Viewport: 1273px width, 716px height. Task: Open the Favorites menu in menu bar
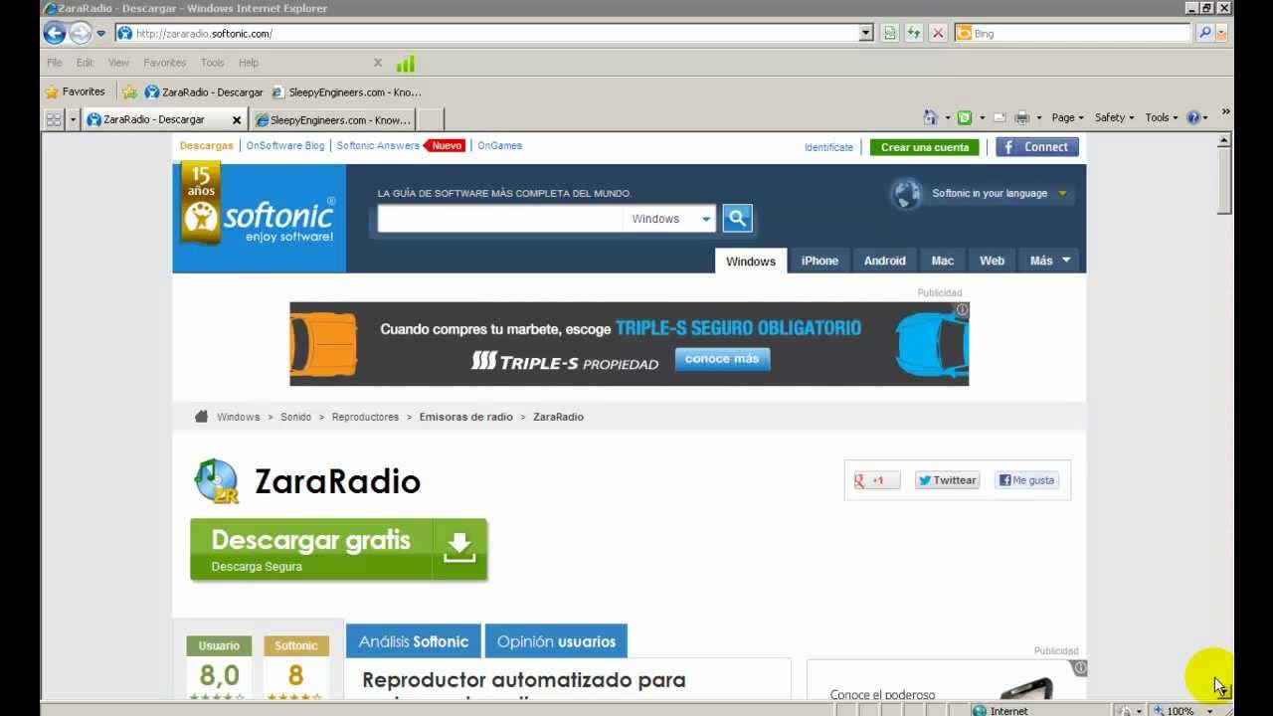(164, 63)
